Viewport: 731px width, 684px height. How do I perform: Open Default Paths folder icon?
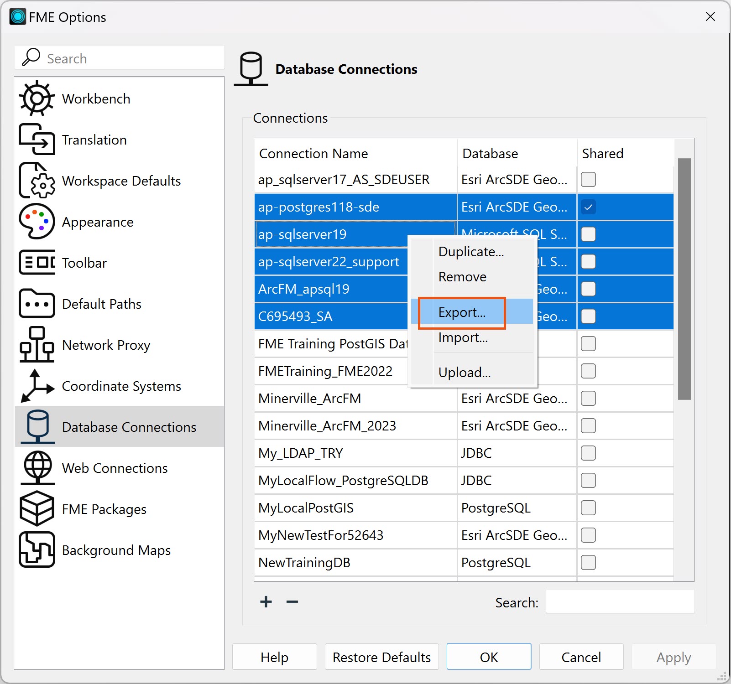[37, 304]
